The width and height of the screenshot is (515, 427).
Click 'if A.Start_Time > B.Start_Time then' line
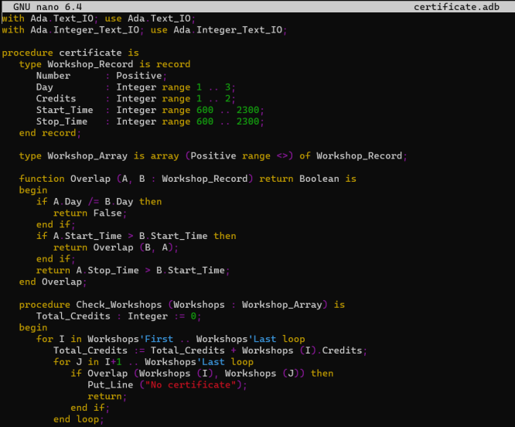(136, 236)
